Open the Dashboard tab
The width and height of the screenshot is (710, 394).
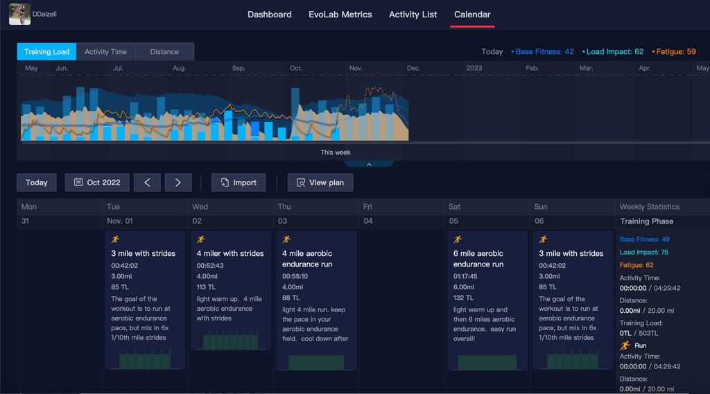tap(269, 15)
